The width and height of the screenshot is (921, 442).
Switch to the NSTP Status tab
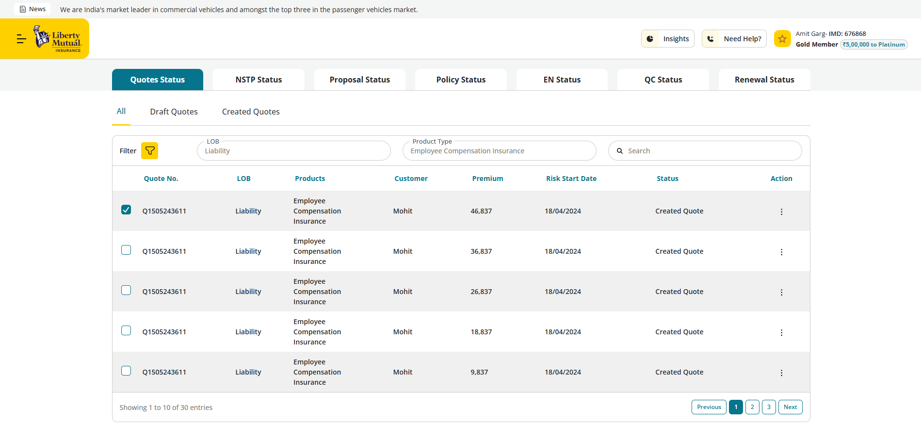(259, 80)
